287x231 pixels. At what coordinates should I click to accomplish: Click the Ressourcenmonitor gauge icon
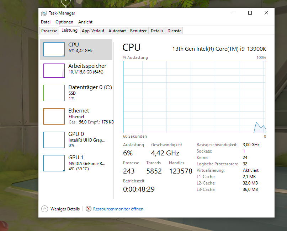[89, 209]
